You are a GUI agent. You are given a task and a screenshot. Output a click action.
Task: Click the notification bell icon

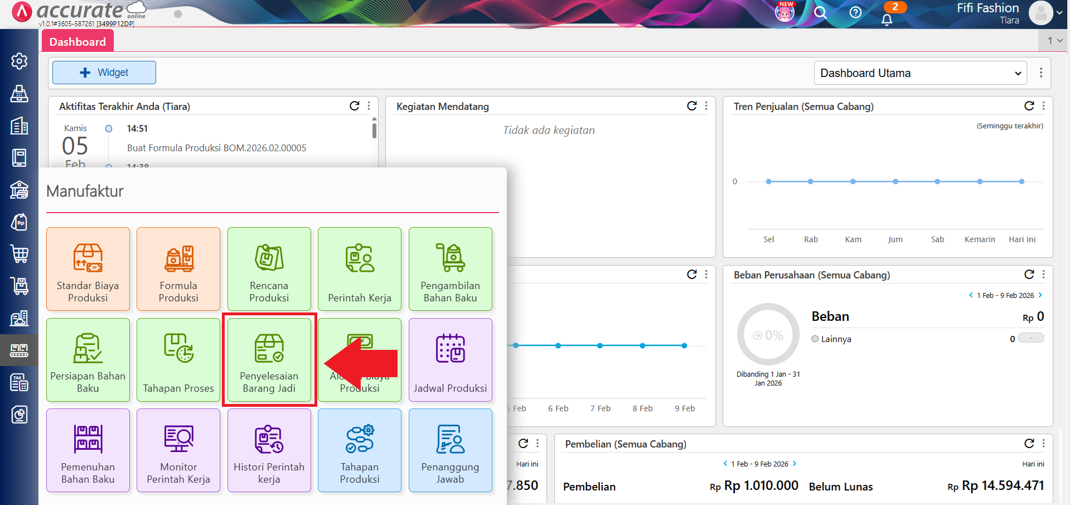pyautogui.click(x=887, y=20)
